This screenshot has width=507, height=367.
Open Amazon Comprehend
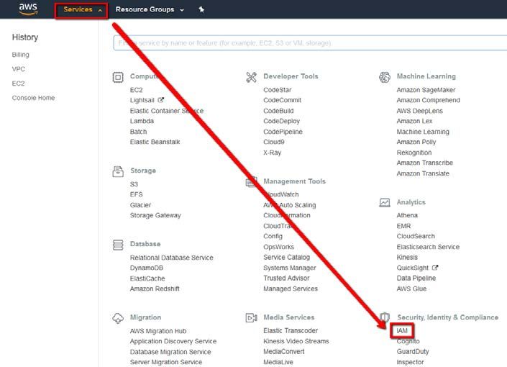pos(429,100)
